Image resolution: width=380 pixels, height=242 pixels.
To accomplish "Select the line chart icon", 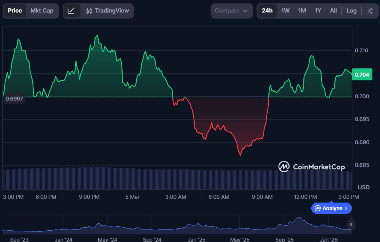I will [x=71, y=11].
